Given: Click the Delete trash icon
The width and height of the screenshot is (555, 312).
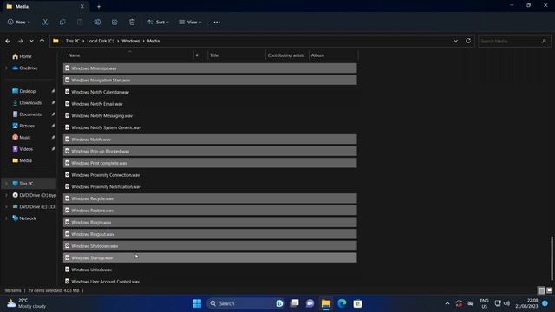Looking at the screenshot, I should point(132,22).
